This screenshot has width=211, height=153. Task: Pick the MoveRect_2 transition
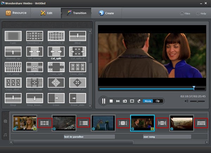tap(56, 36)
